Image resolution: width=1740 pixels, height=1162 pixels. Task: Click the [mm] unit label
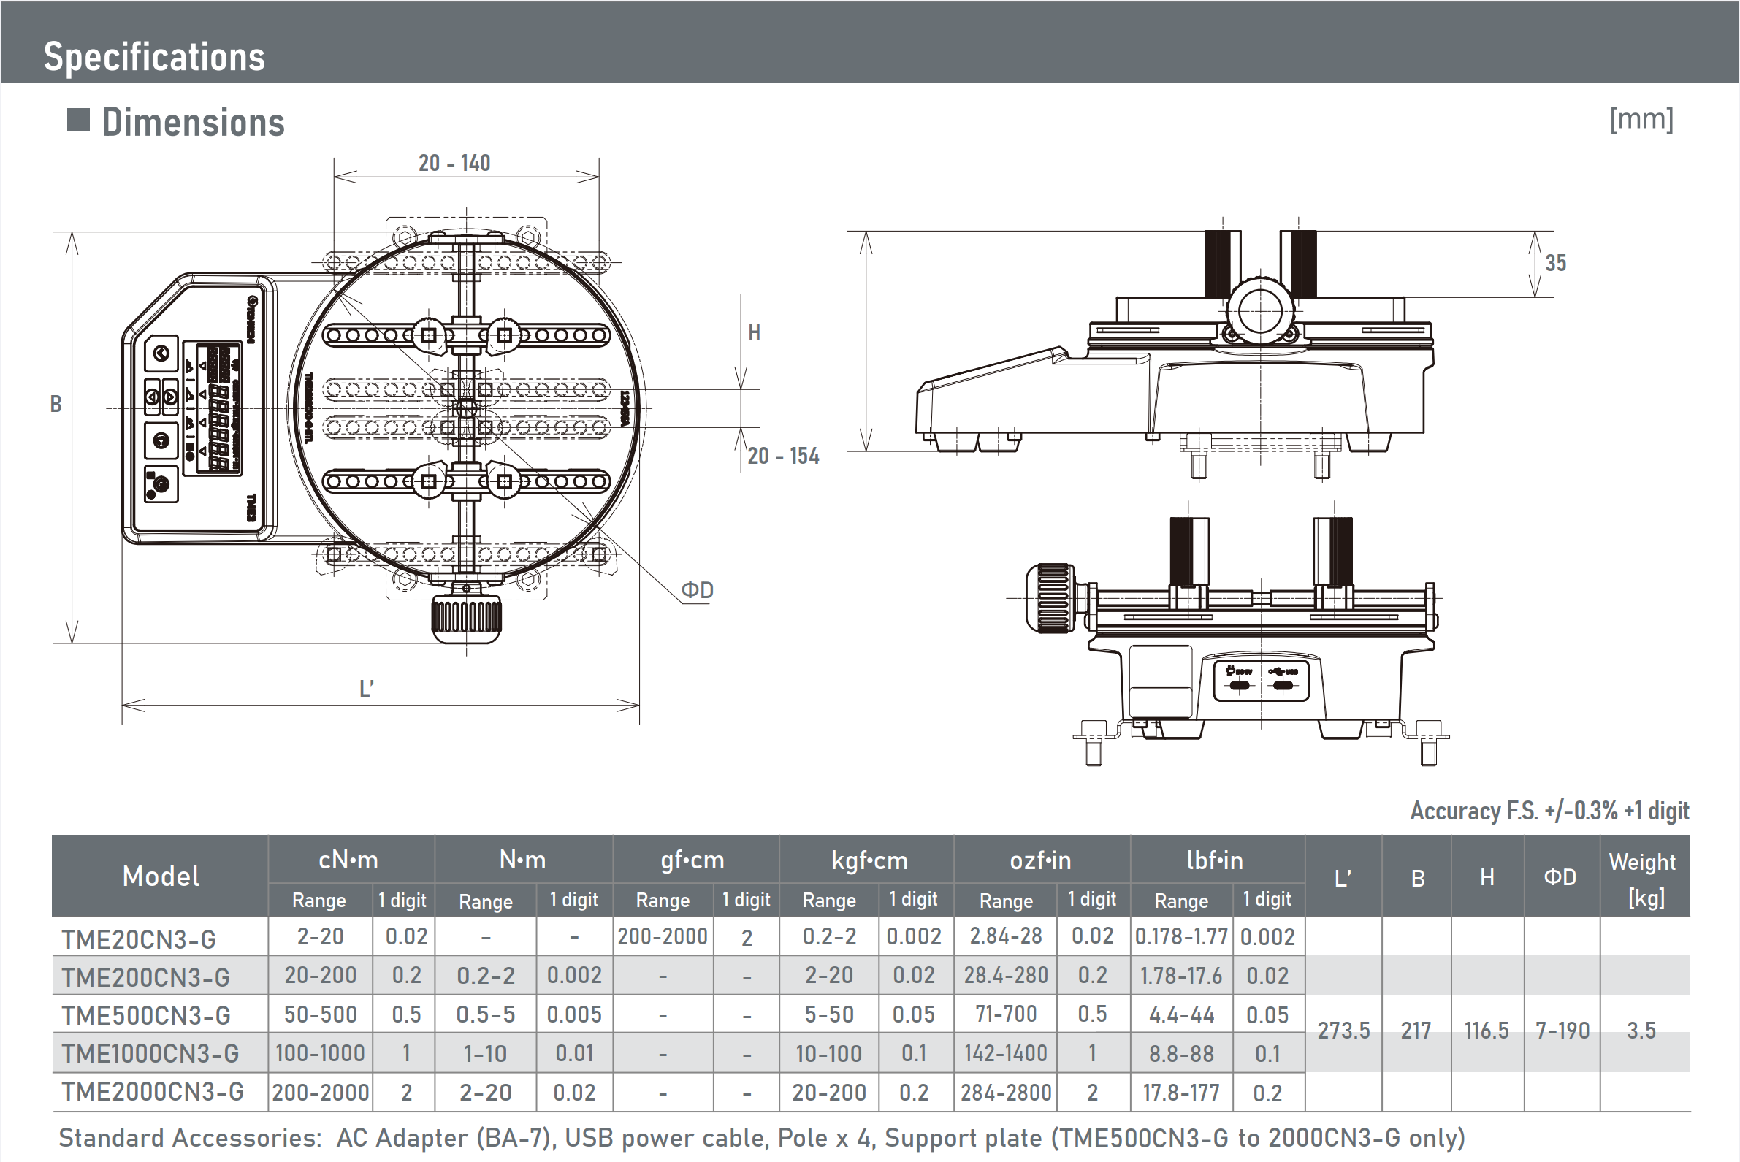point(1641,119)
